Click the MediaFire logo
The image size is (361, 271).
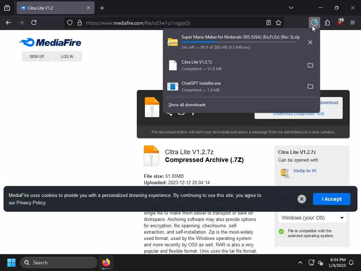50,42
